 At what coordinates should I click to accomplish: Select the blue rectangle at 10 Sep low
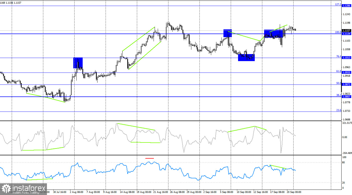tap(246, 57)
